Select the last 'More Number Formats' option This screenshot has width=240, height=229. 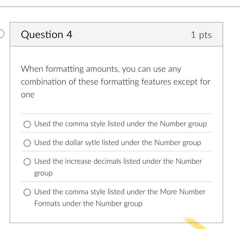tap(27, 192)
